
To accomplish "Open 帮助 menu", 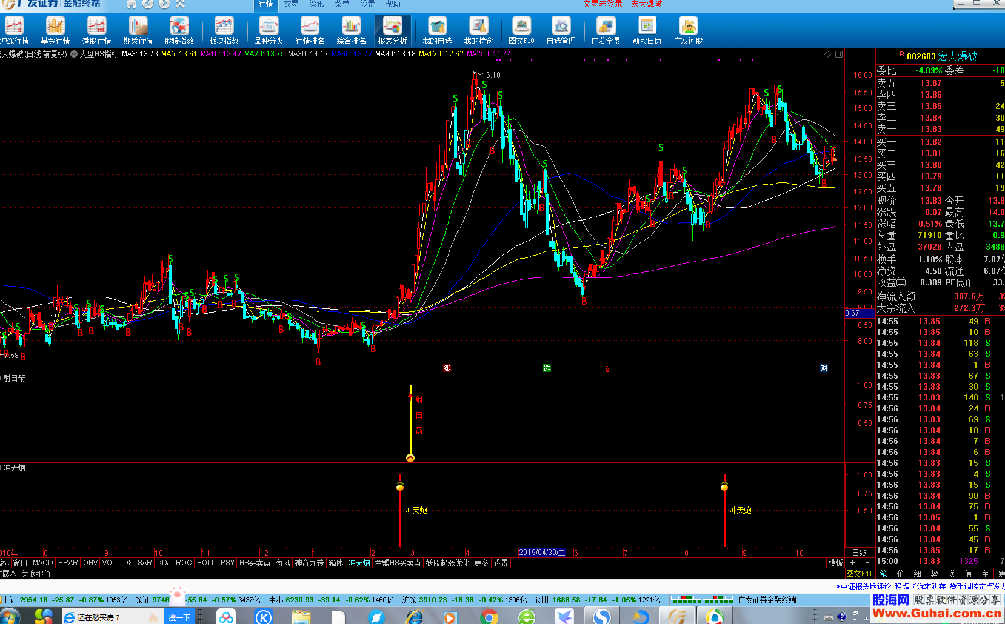I will pos(393,4).
